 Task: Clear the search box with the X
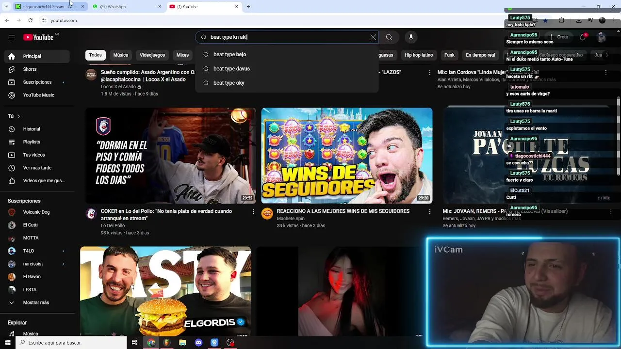click(373, 37)
